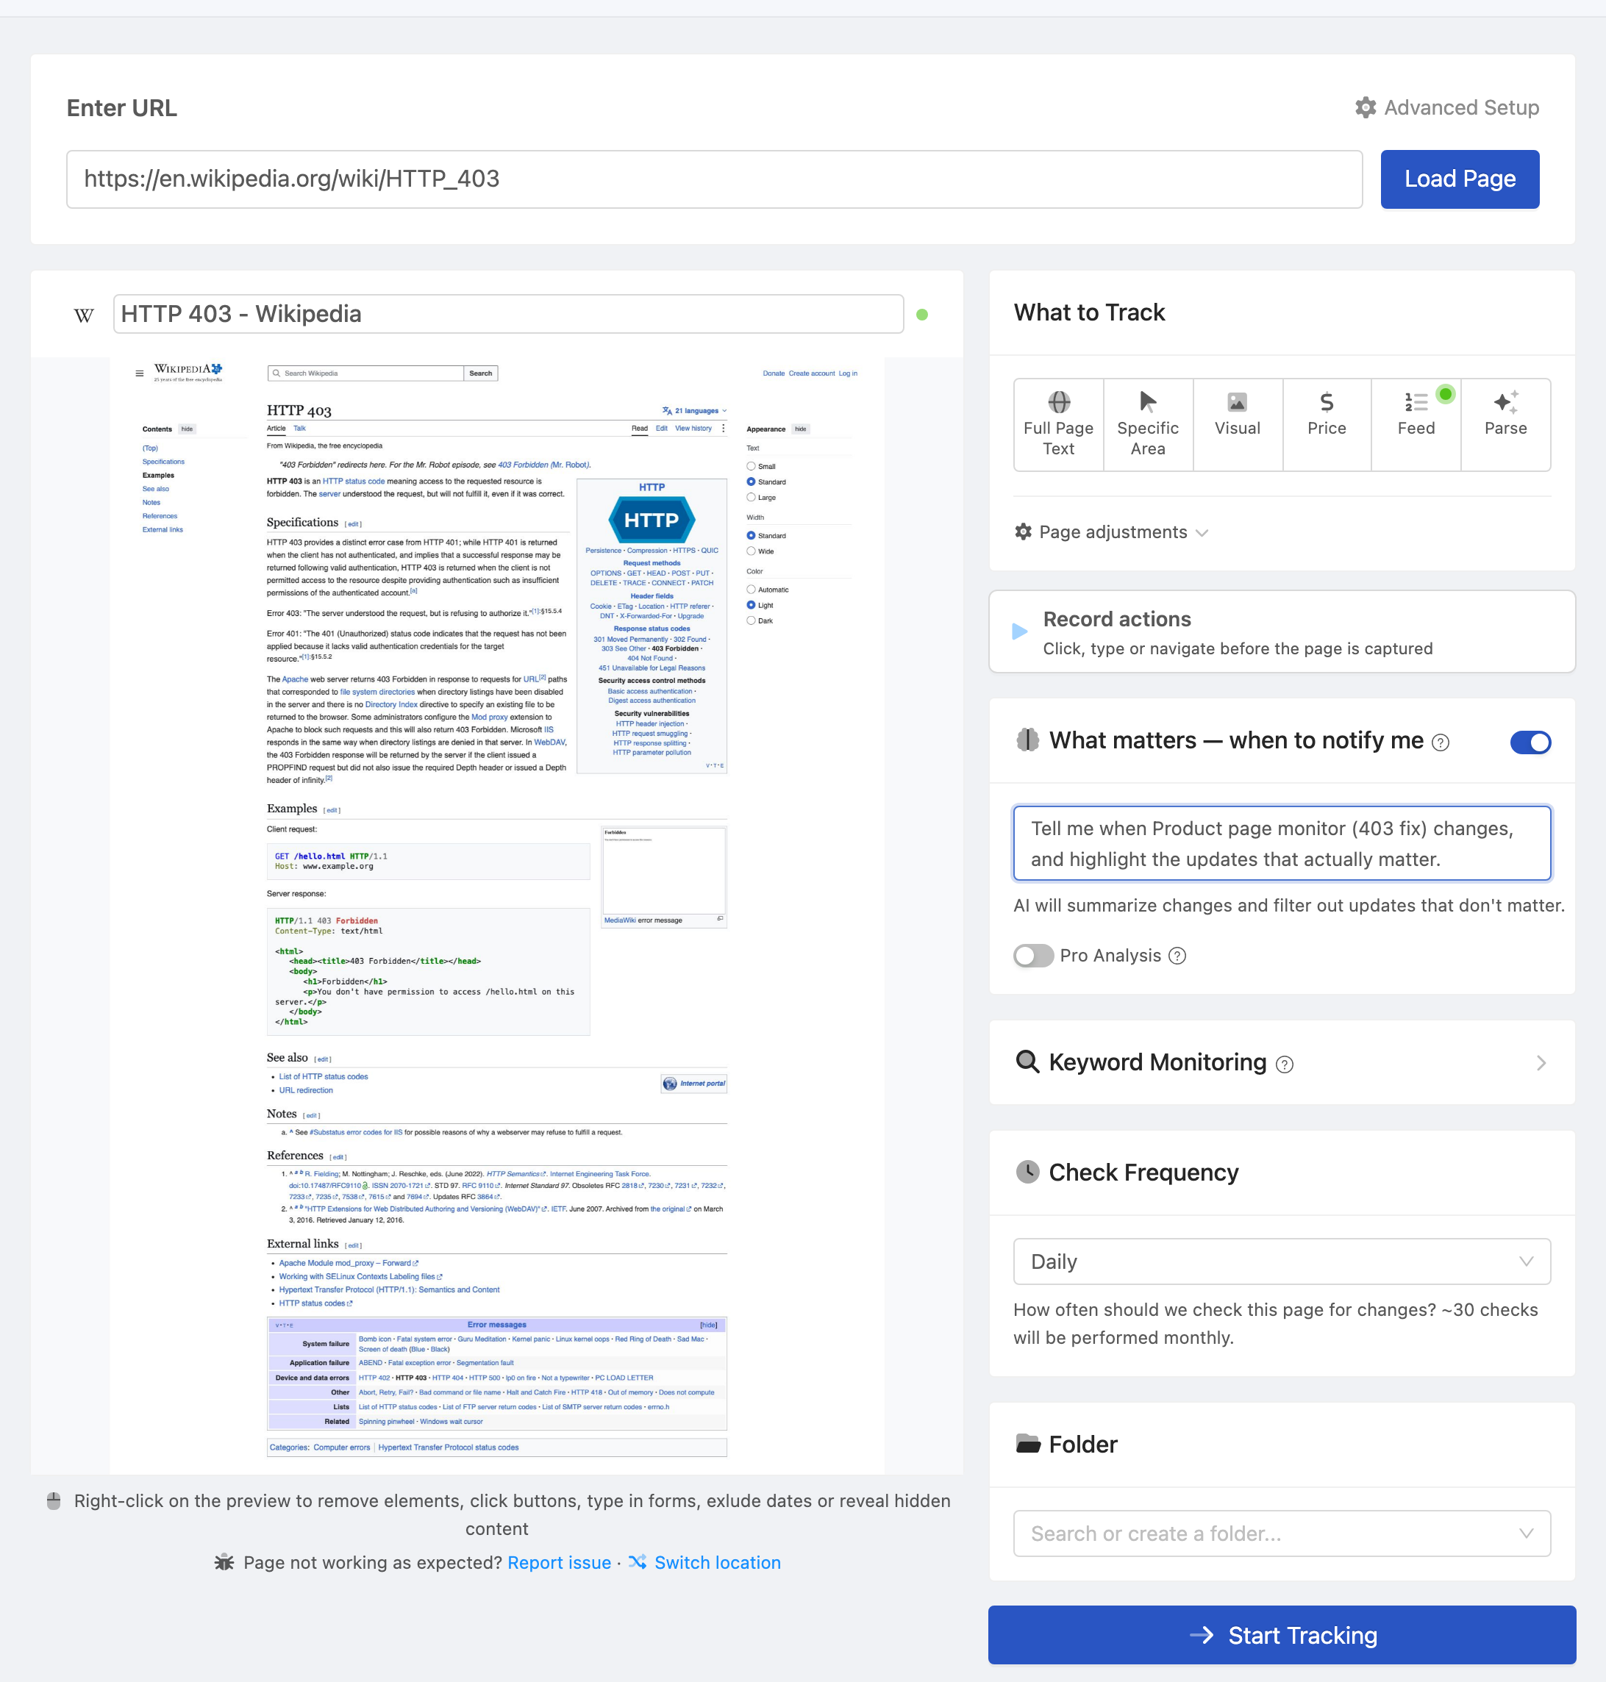Select Large text size radio in preview

[751, 498]
